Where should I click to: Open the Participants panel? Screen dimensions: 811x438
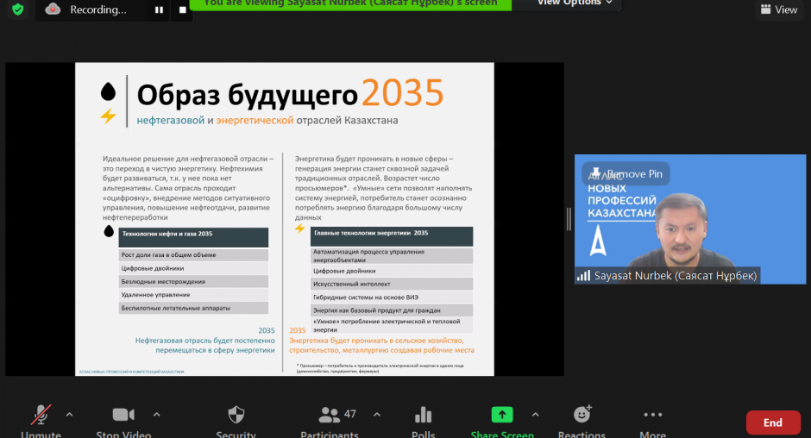(329, 416)
